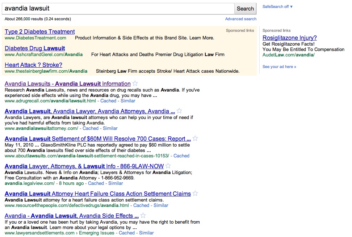
Task: Open Avandia - Avandia Lawsuit, Side Effects result
Action: click(72, 216)
